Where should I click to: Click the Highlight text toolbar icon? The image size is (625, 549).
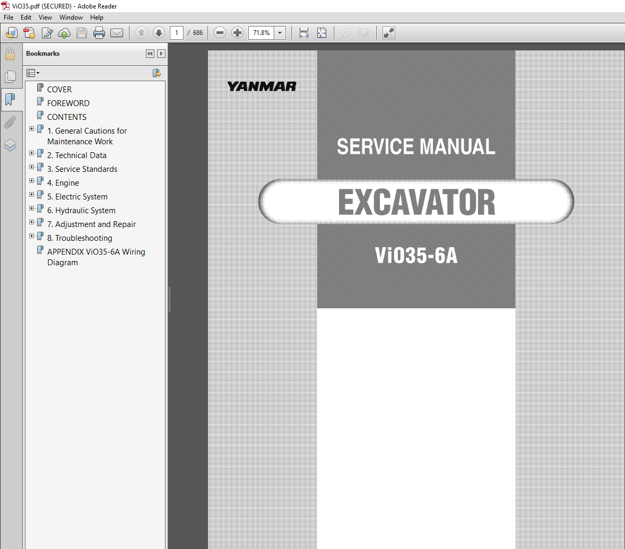[x=364, y=33]
